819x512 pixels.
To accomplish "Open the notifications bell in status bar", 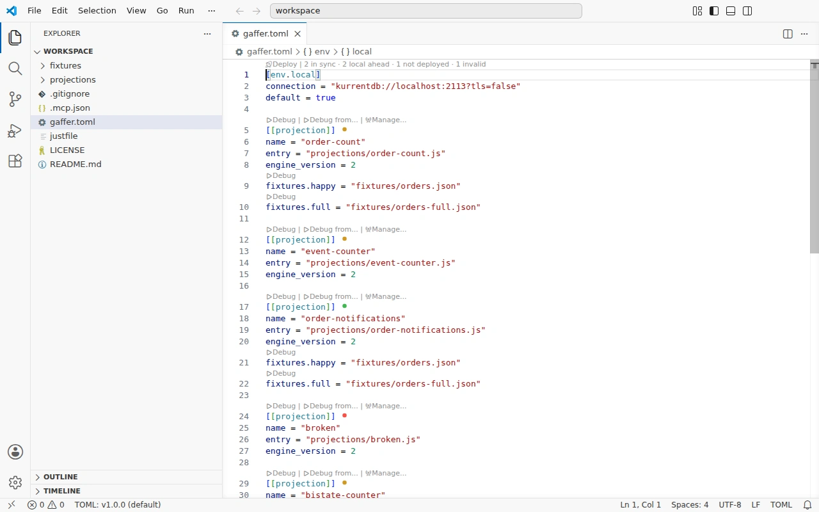I will click(807, 505).
